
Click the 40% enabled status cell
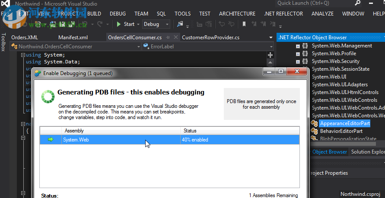coord(240,140)
